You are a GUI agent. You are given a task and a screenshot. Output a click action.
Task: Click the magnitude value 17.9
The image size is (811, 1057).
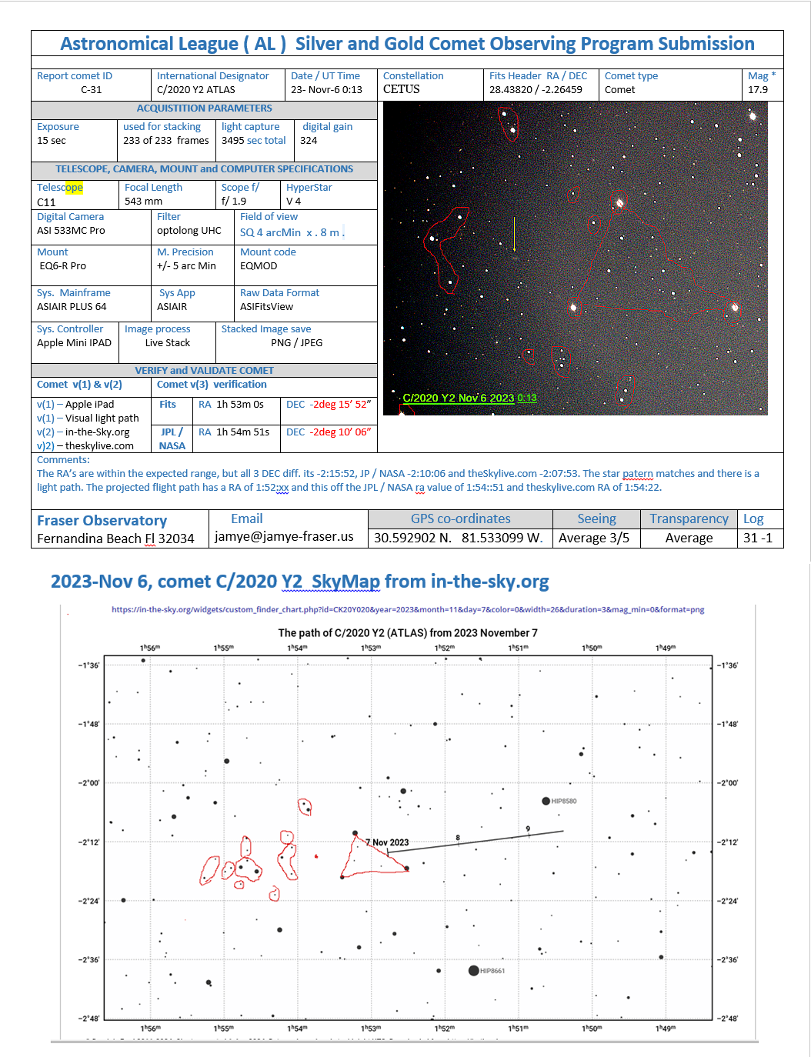[x=758, y=89]
